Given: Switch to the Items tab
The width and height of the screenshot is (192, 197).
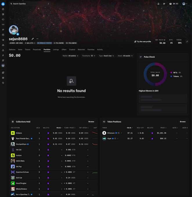Looking at the screenshot, I should coord(20,50).
